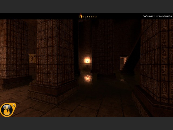Click the orange Bond silhouette mod badge
The width and height of the screenshot is (173, 130).
coord(8,110)
